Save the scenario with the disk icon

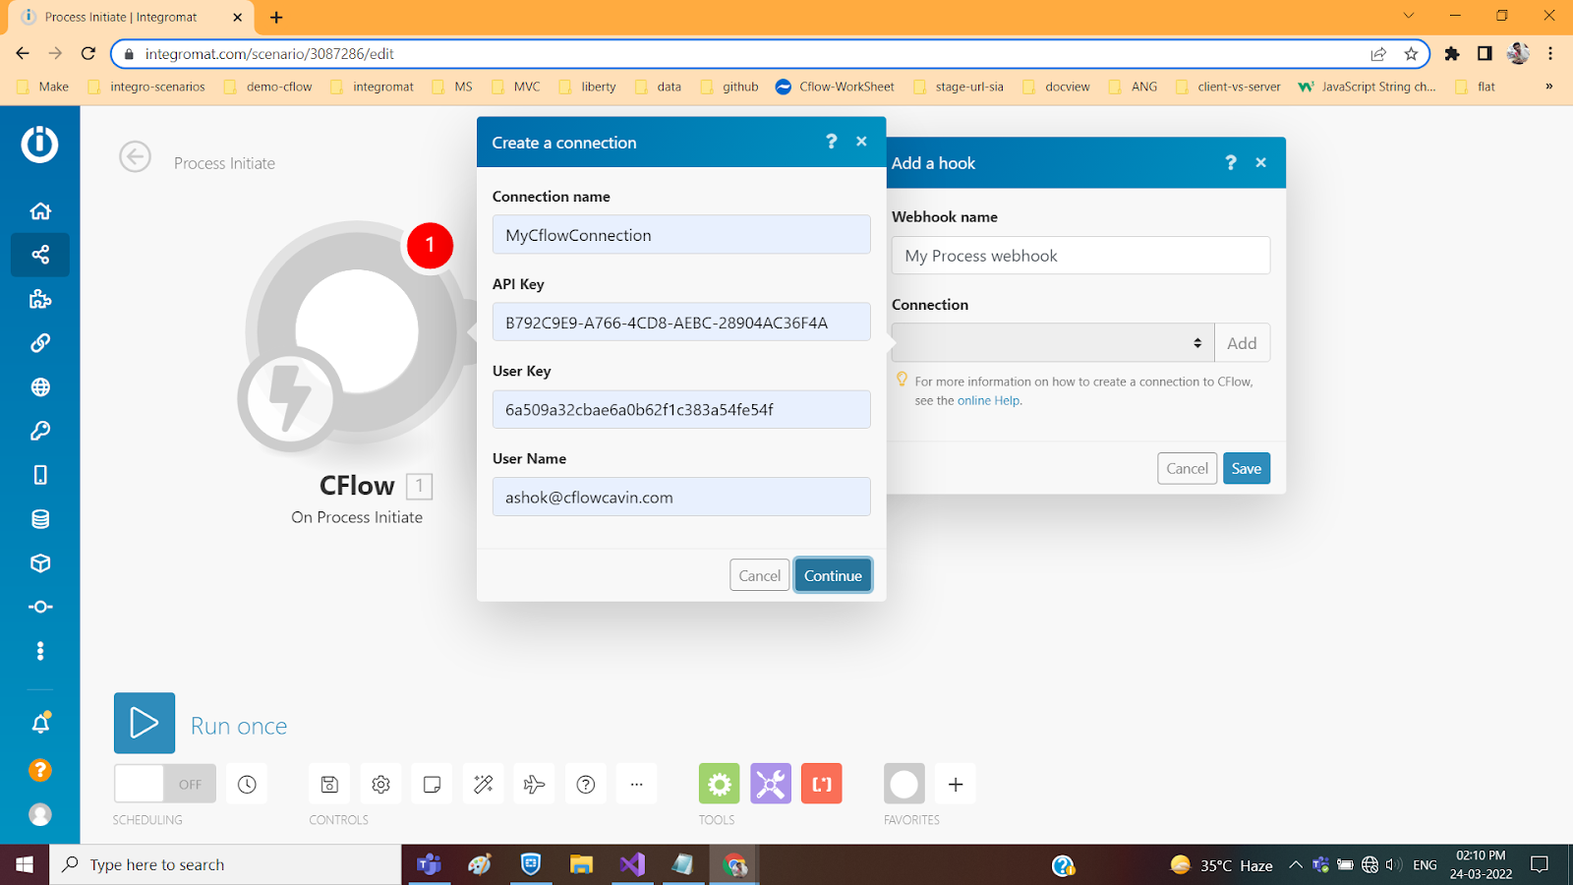329,784
